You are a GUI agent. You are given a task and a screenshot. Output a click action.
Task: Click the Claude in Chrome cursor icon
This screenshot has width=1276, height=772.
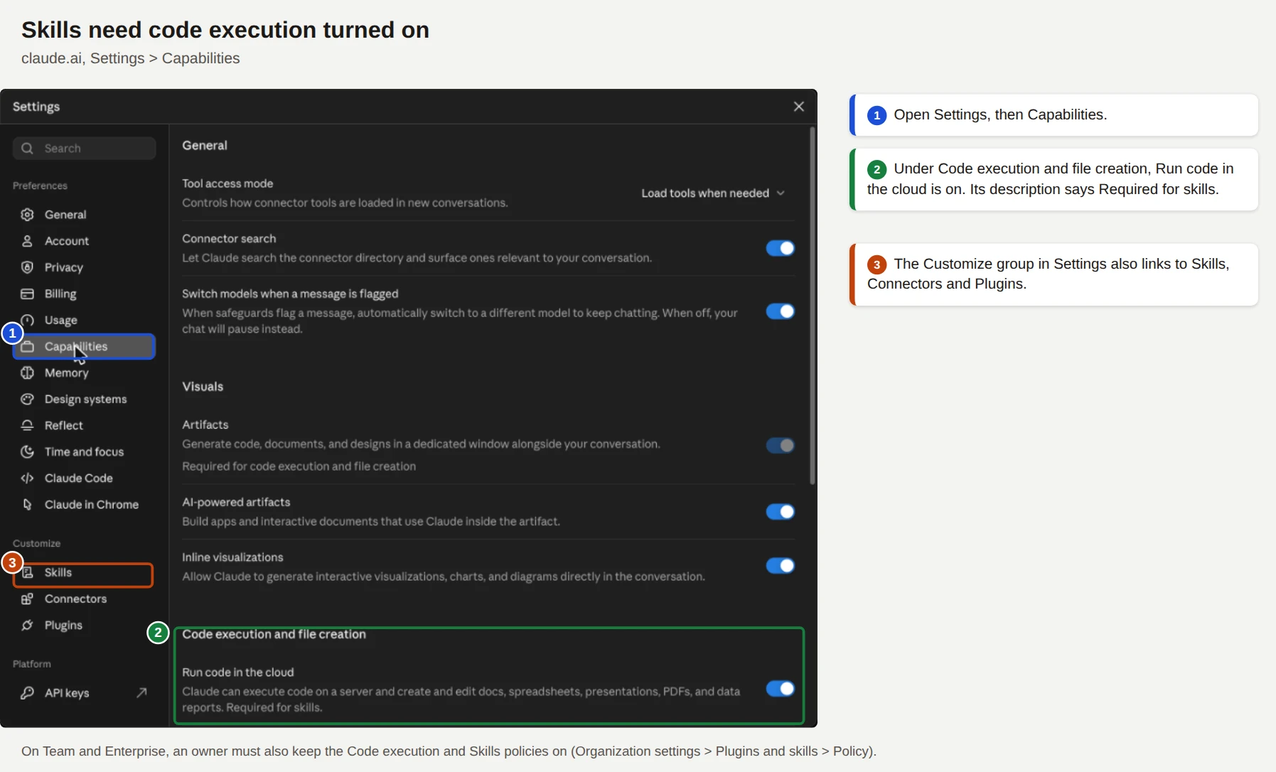pos(28,504)
